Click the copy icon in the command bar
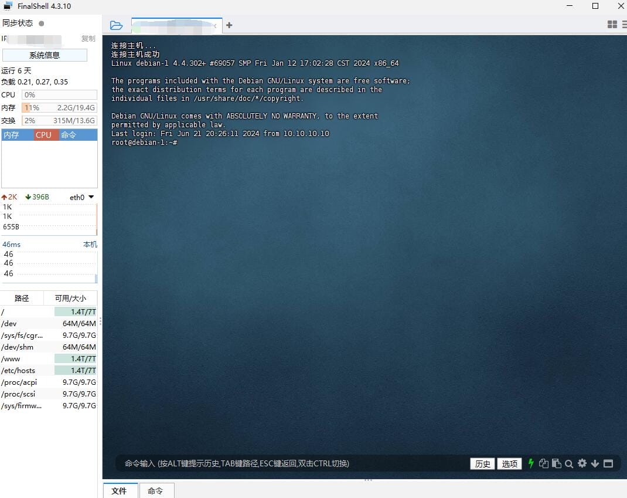The image size is (627, 498). point(543,463)
